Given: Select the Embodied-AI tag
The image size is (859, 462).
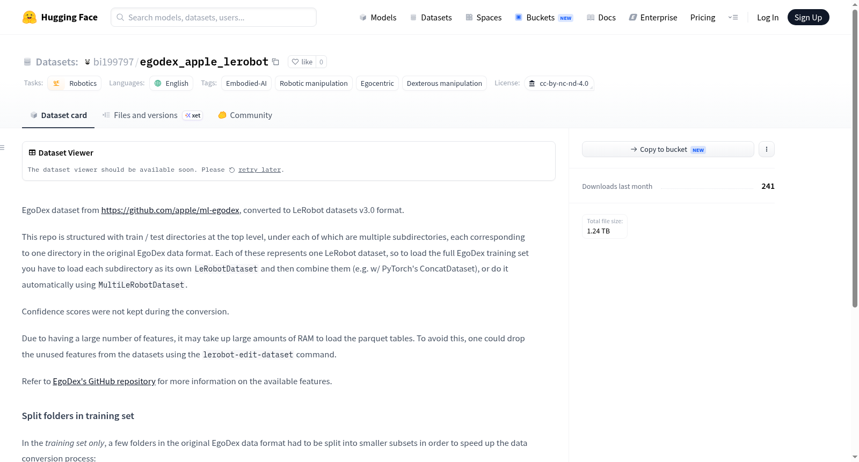Looking at the screenshot, I should click(246, 83).
